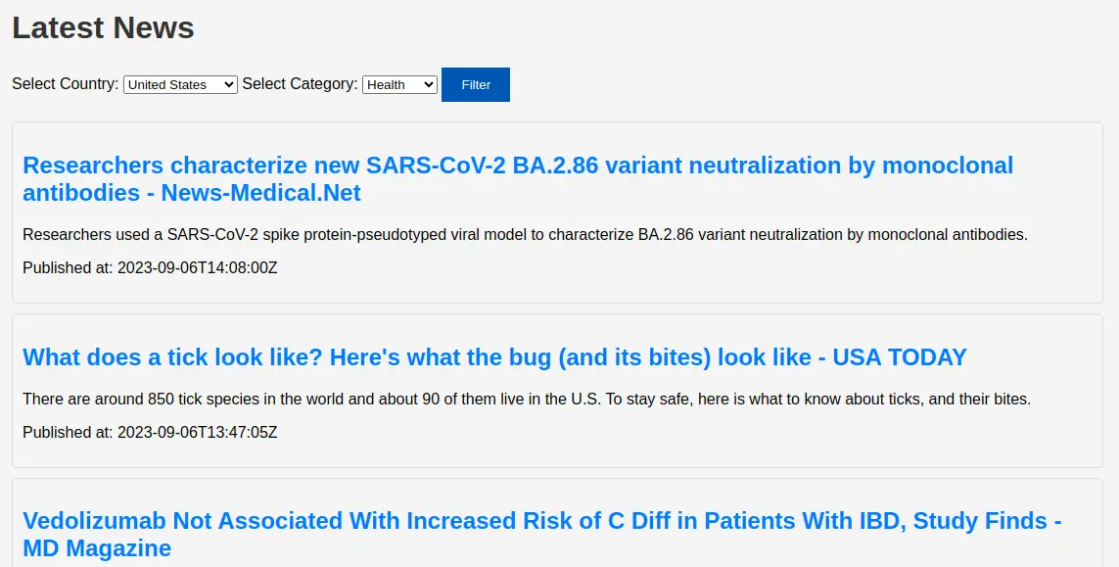This screenshot has height=567, width=1119.
Task: Open the Vedolizumab MD Magazine article
Action: (x=541, y=535)
